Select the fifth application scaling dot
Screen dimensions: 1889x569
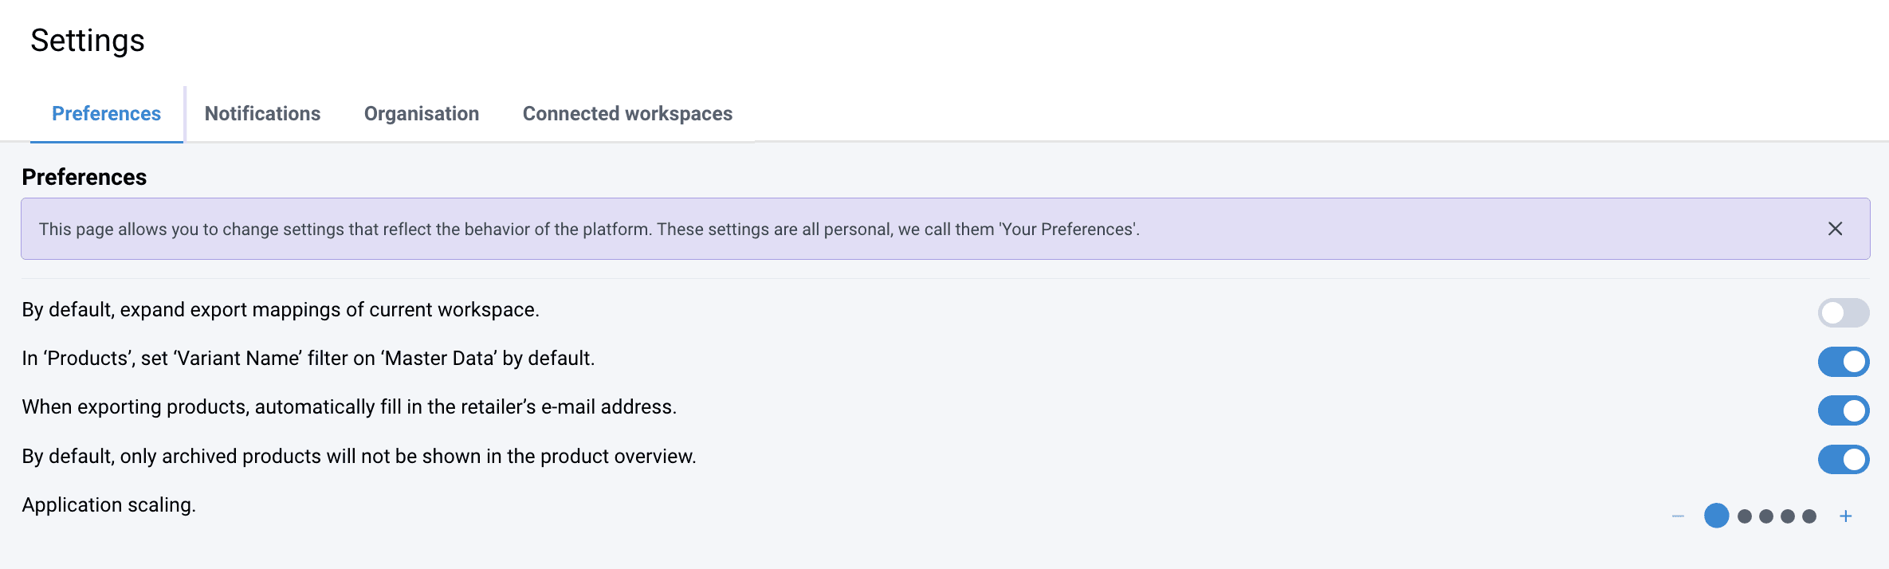pos(1809,516)
